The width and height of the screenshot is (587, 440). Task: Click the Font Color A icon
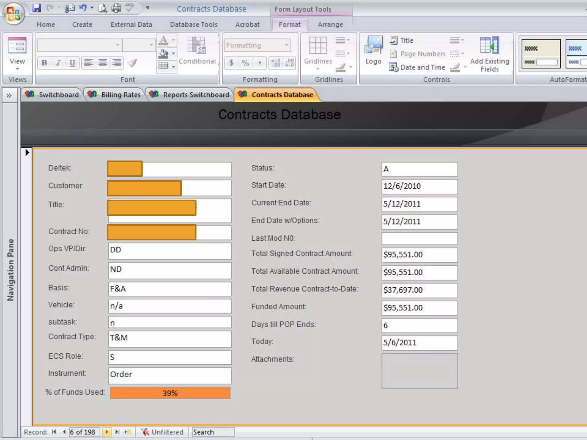click(163, 40)
